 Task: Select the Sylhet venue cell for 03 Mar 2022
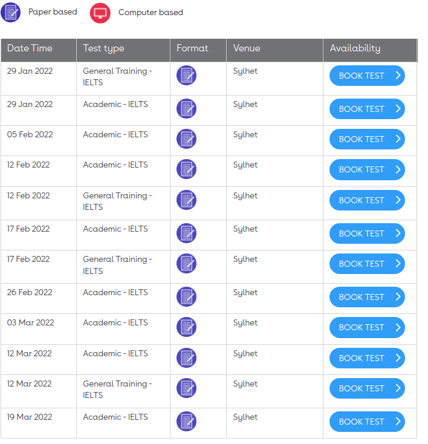245,323
